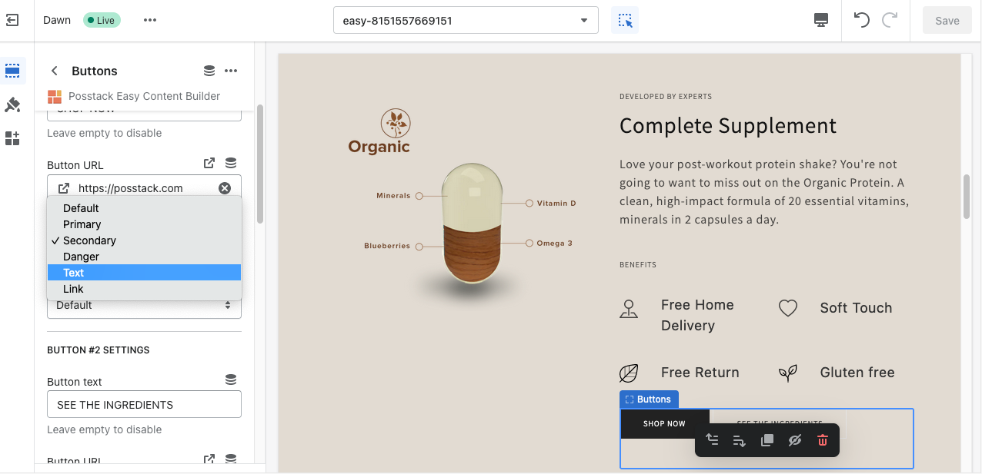Viewport: 982px width, 474px height.
Task: Go back from the Buttons panel
Action: coord(55,71)
